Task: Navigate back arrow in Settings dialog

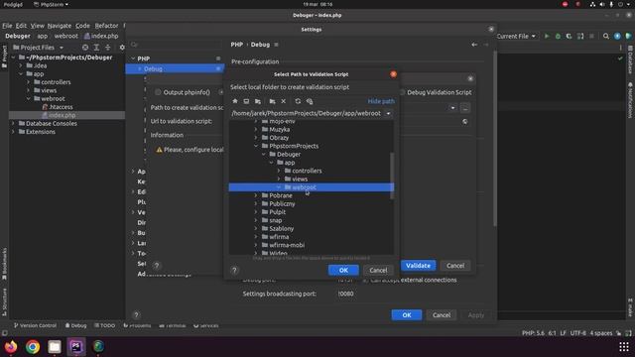Action: coord(474,45)
